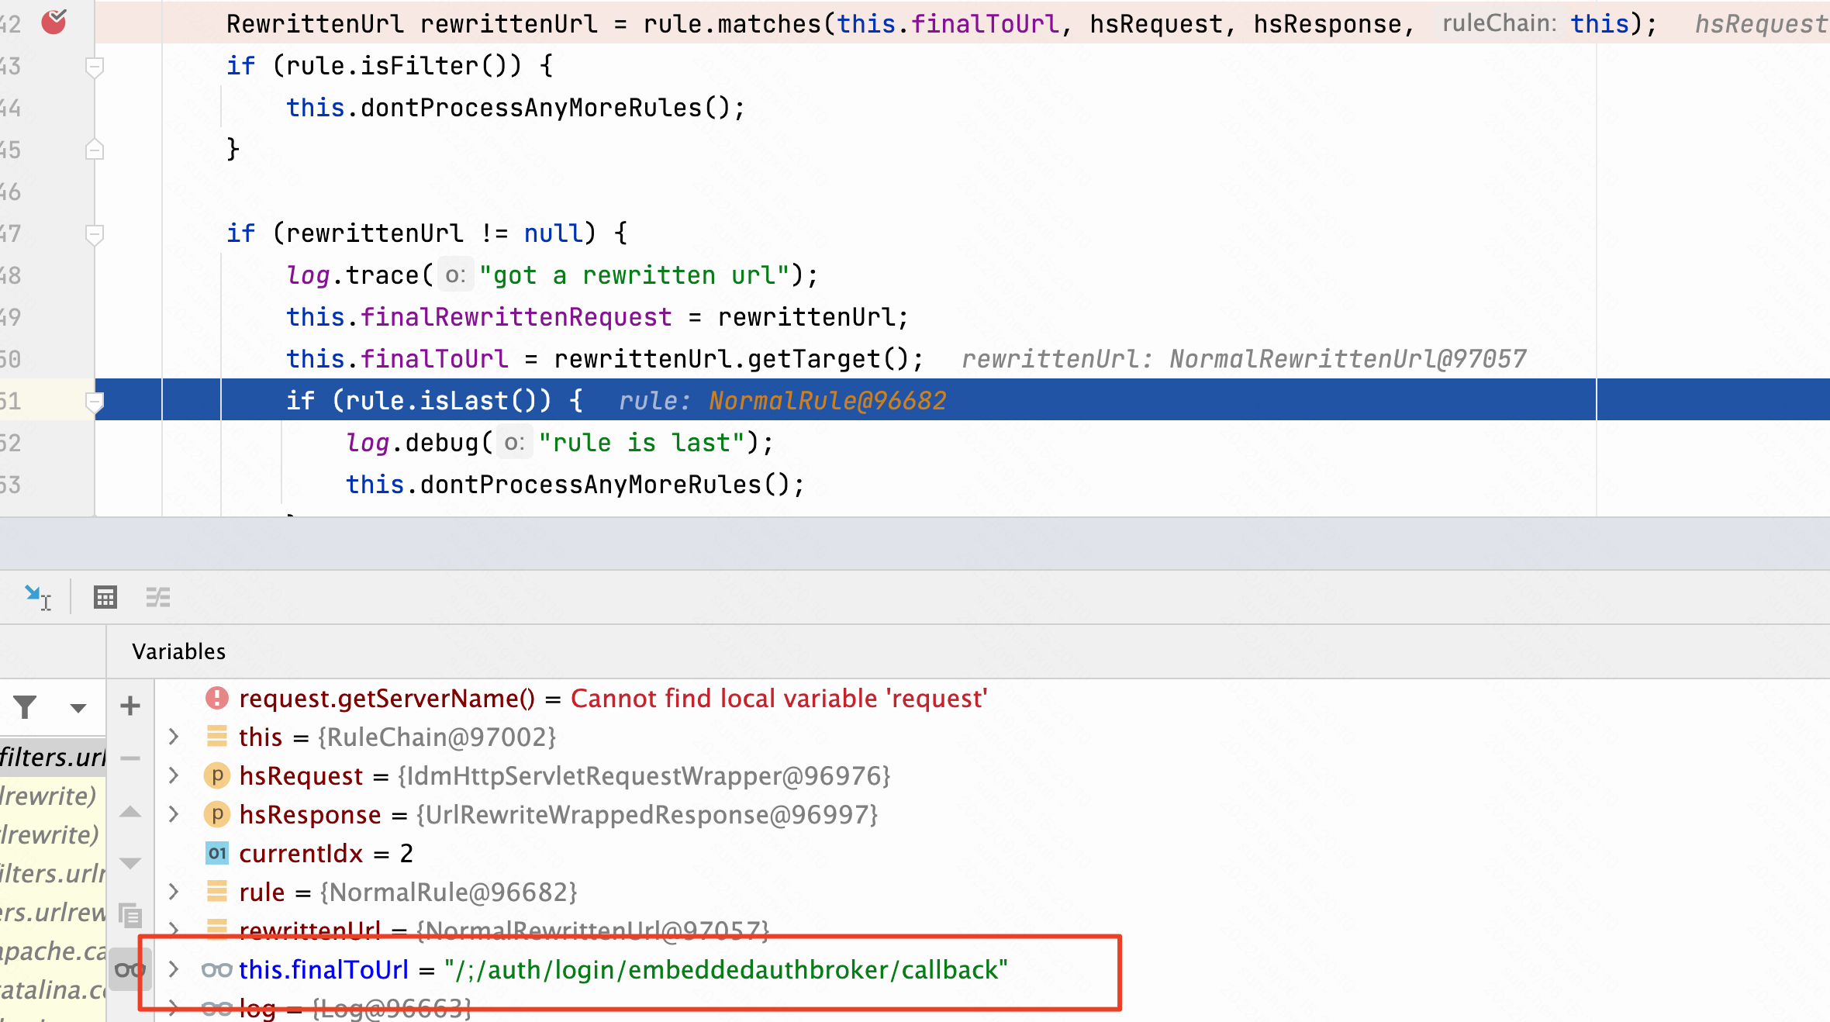Click the primitive type icon beside currentIdx
1830x1022 pixels.
[x=217, y=853]
